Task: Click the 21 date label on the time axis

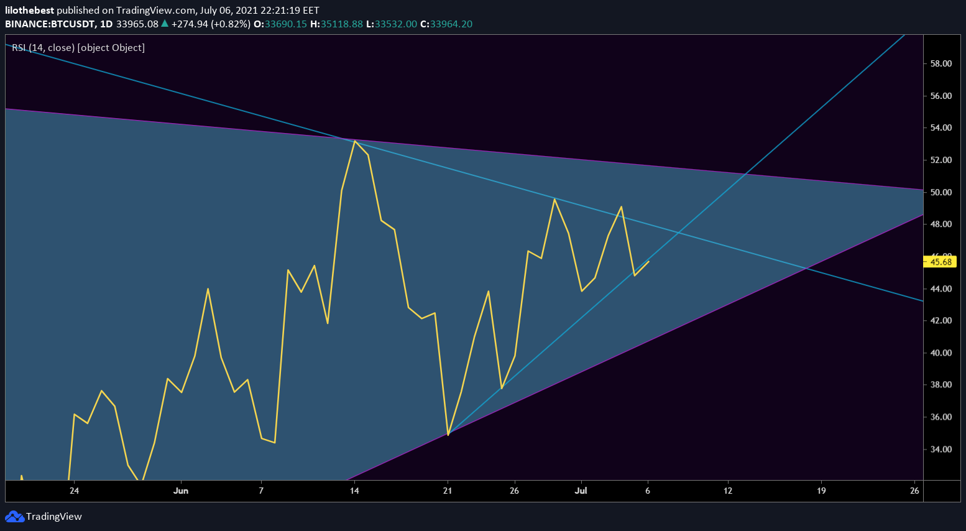Action: coord(448,491)
